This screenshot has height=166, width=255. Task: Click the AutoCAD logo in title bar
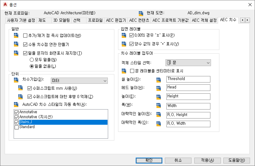coord(5,4)
